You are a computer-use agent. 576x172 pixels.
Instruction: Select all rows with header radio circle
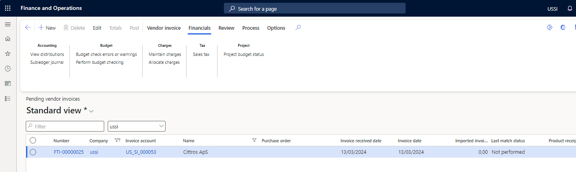(x=33, y=140)
